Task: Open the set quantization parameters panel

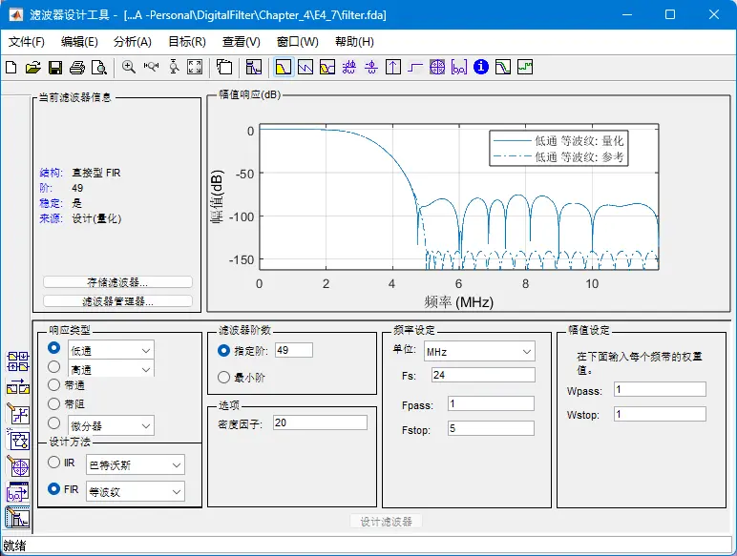Action: [18, 414]
